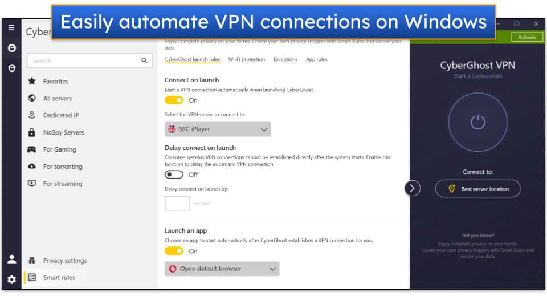Image resolution: width=547 pixels, height=308 pixels.
Task: Switch to the Wi-Fi protection tab
Action: pyautogui.click(x=246, y=59)
